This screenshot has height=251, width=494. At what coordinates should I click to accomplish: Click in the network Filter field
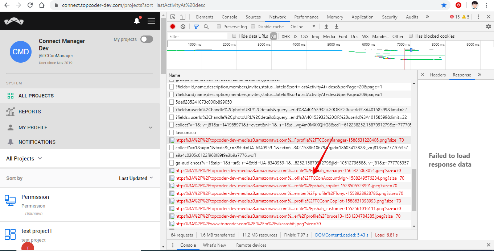(198, 36)
